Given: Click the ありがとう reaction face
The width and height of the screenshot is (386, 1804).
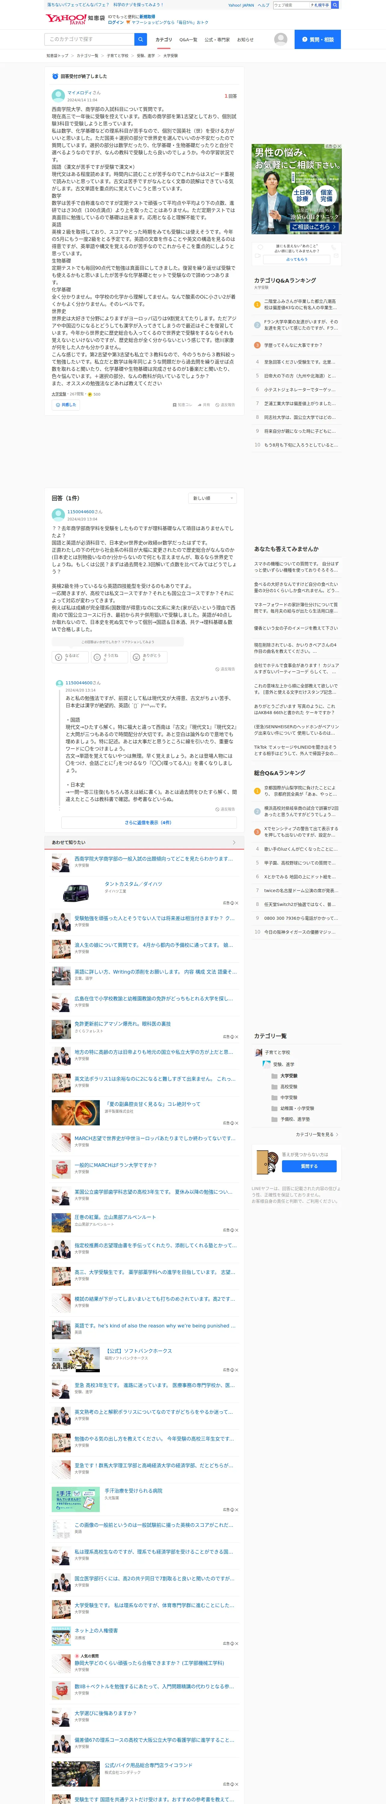Looking at the screenshot, I should click(x=136, y=657).
